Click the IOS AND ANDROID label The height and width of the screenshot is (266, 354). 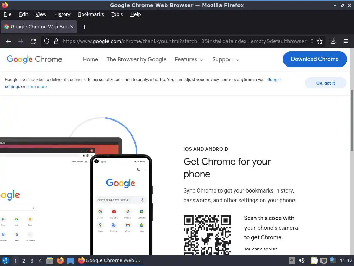206,149
